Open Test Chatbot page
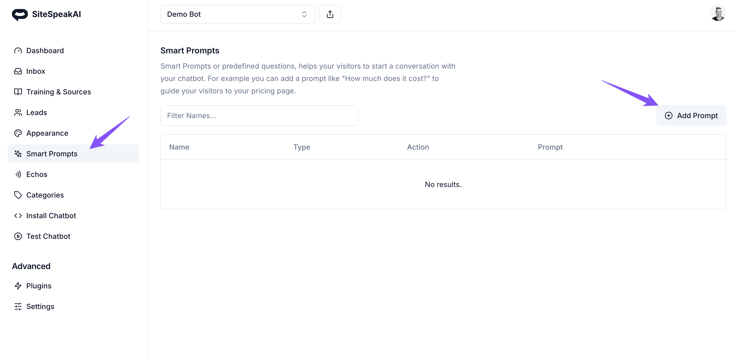 (48, 236)
